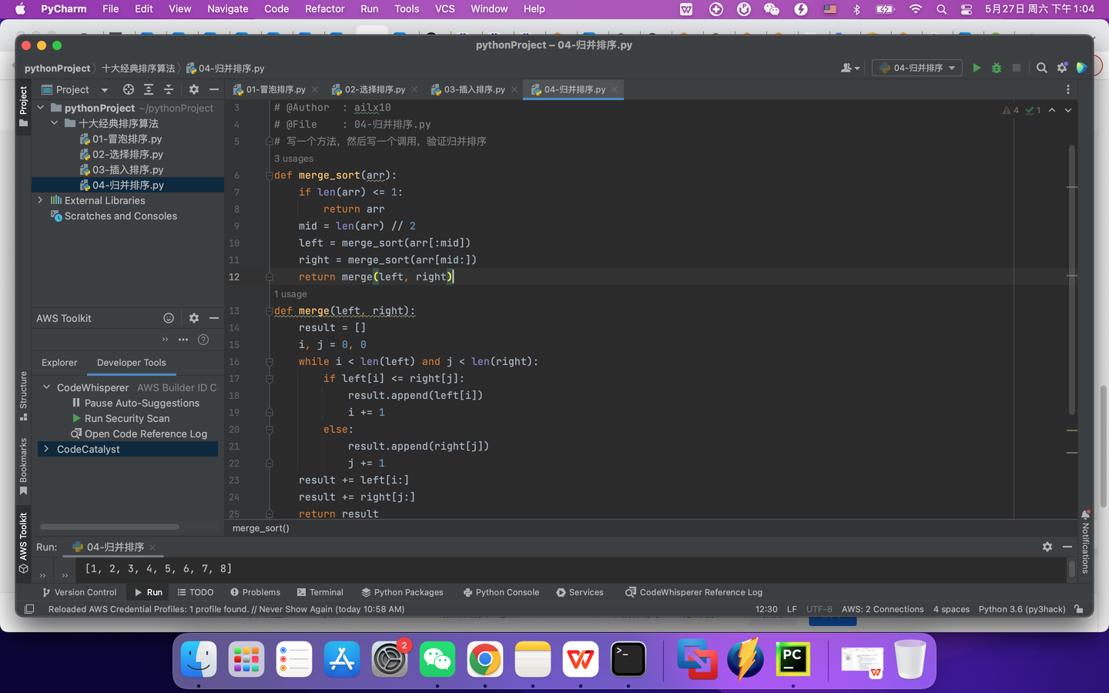
Task: Click Run Security Scan
Action: 121,418
